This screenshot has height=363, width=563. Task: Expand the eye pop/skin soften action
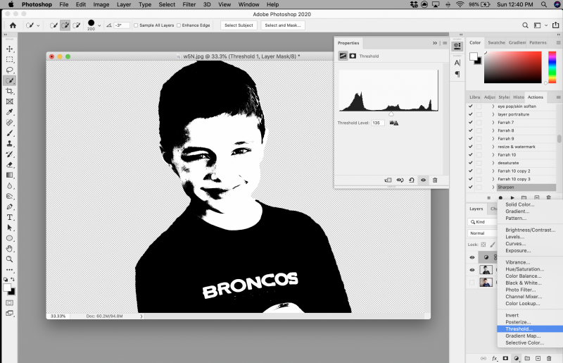(x=493, y=106)
